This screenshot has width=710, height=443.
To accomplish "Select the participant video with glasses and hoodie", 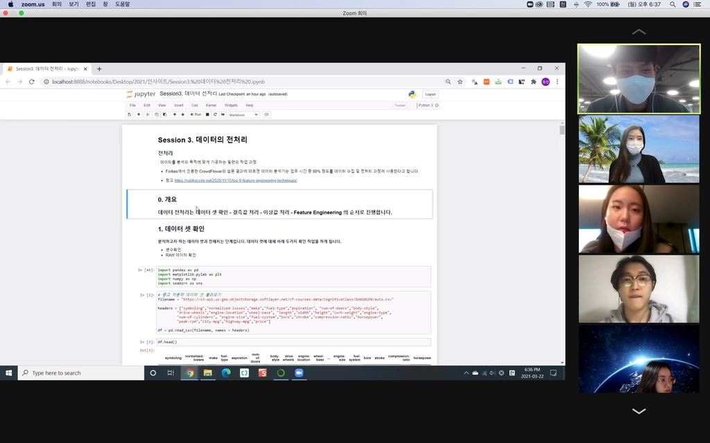I will click(639, 289).
